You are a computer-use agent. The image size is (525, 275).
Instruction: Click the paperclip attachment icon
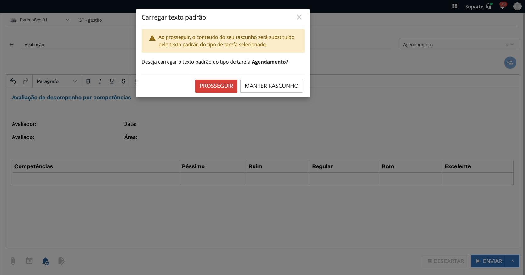point(13,261)
